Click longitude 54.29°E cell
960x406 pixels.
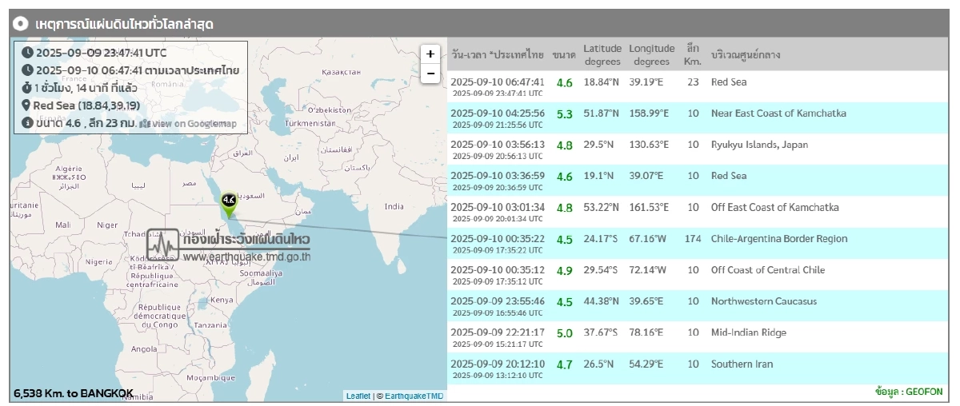click(x=646, y=364)
